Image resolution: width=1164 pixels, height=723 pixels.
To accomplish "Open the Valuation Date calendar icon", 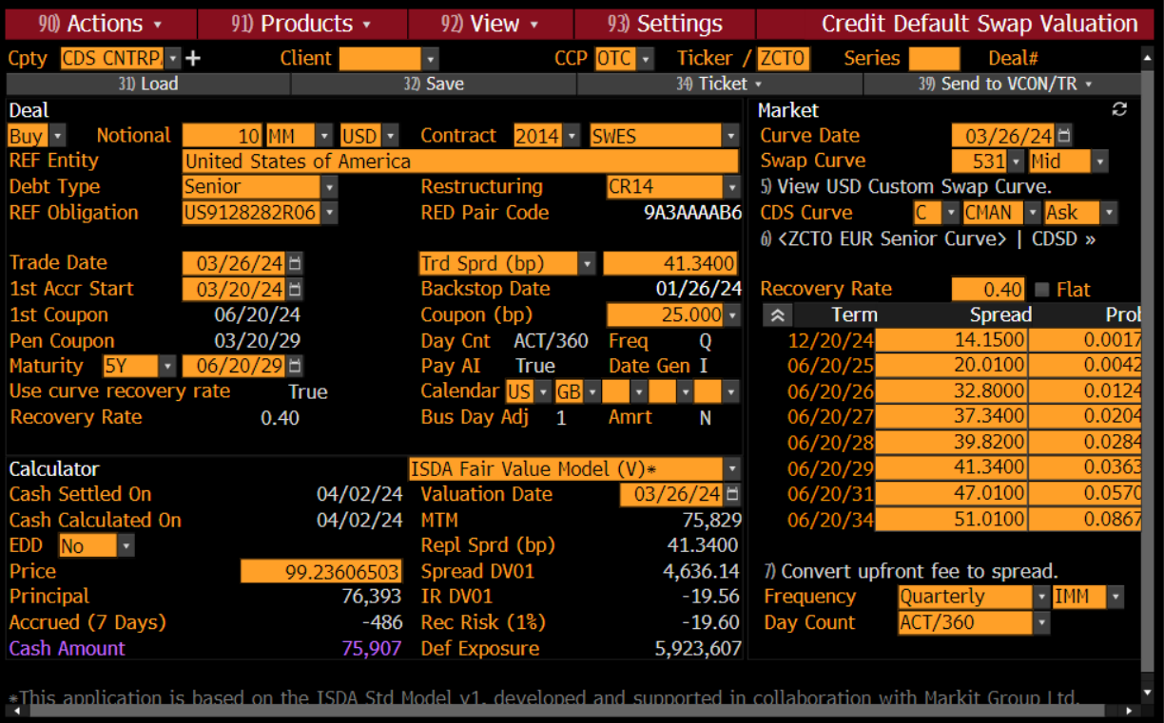I will [x=732, y=494].
